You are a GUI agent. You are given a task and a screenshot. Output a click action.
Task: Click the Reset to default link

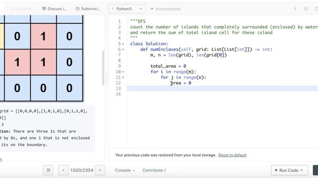[232, 155]
